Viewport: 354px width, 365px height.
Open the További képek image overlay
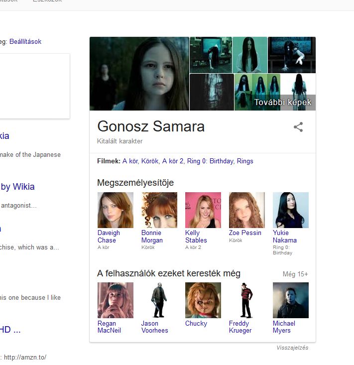click(283, 103)
